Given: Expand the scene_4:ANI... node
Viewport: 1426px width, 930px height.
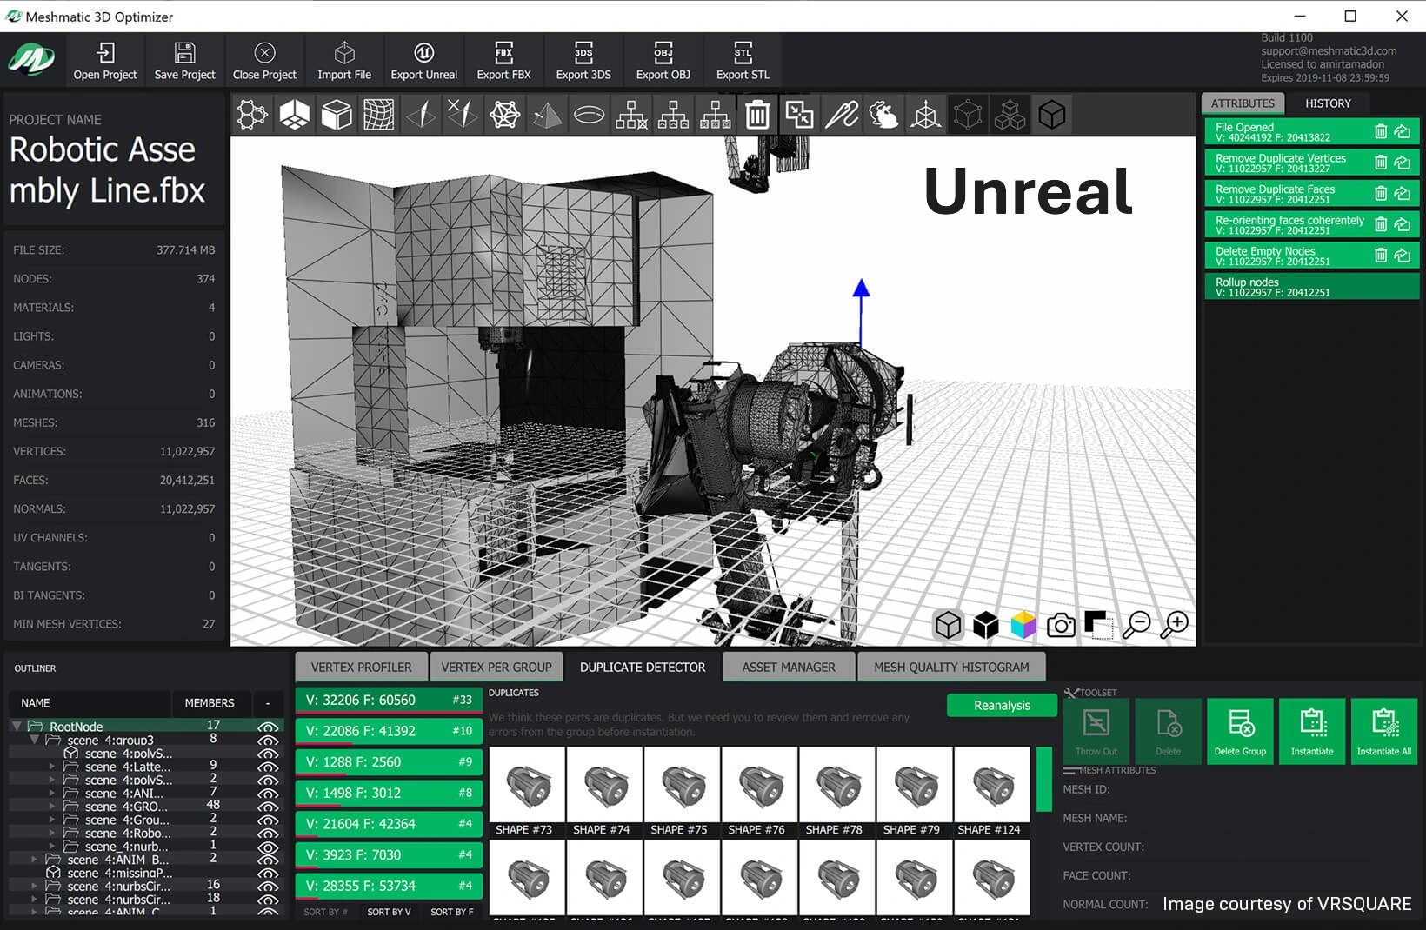Looking at the screenshot, I should (x=52, y=794).
